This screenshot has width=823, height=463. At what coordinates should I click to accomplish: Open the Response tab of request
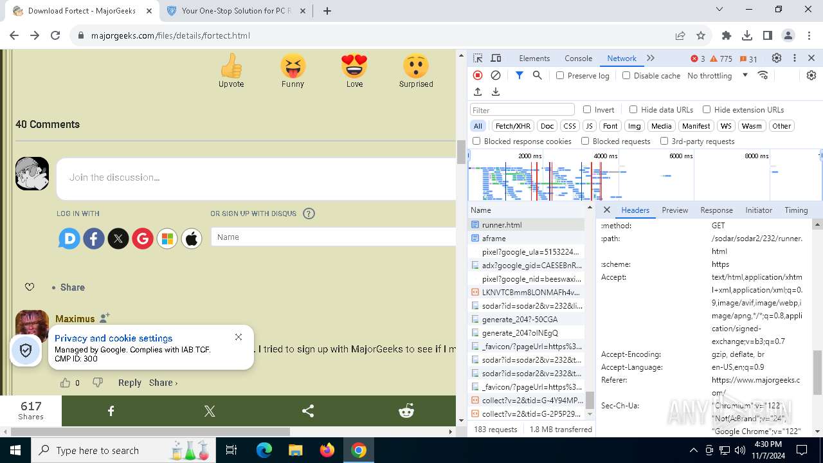click(716, 210)
